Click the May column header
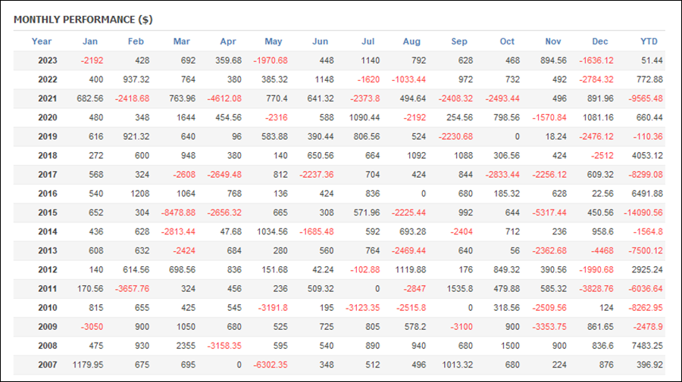Image resolution: width=682 pixels, height=382 pixels. pyautogui.click(x=273, y=42)
